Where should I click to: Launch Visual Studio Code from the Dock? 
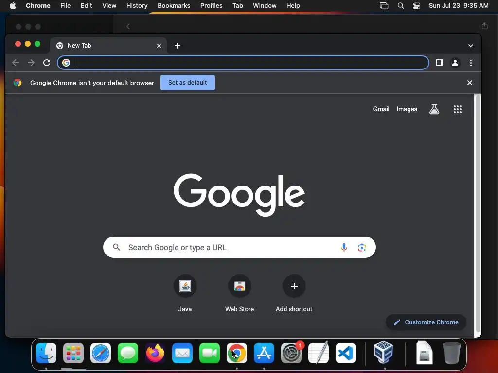coord(346,353)
